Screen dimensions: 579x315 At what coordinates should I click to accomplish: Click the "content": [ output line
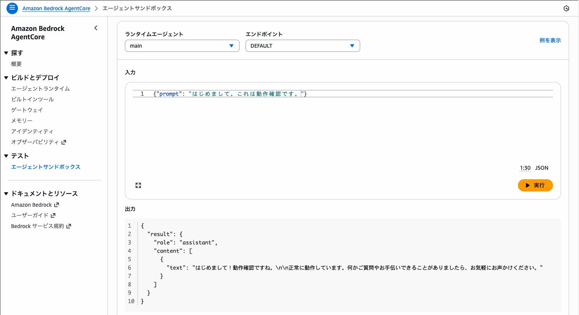click(x=173, y=251)
